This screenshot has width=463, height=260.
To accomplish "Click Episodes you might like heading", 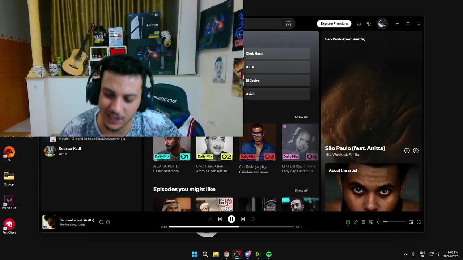I will 184,189.
